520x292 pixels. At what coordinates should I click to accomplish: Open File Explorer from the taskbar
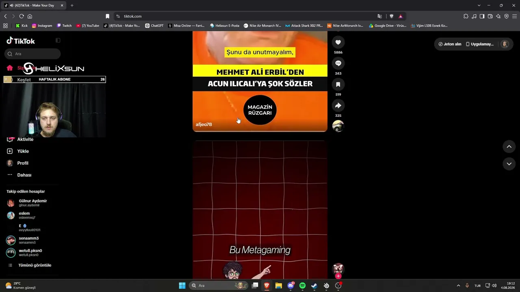pyautogui.click(x=279, y=286)
